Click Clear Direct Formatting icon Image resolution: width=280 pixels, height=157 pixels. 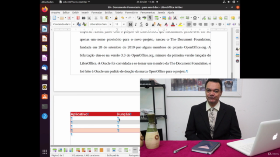(166, 24)
